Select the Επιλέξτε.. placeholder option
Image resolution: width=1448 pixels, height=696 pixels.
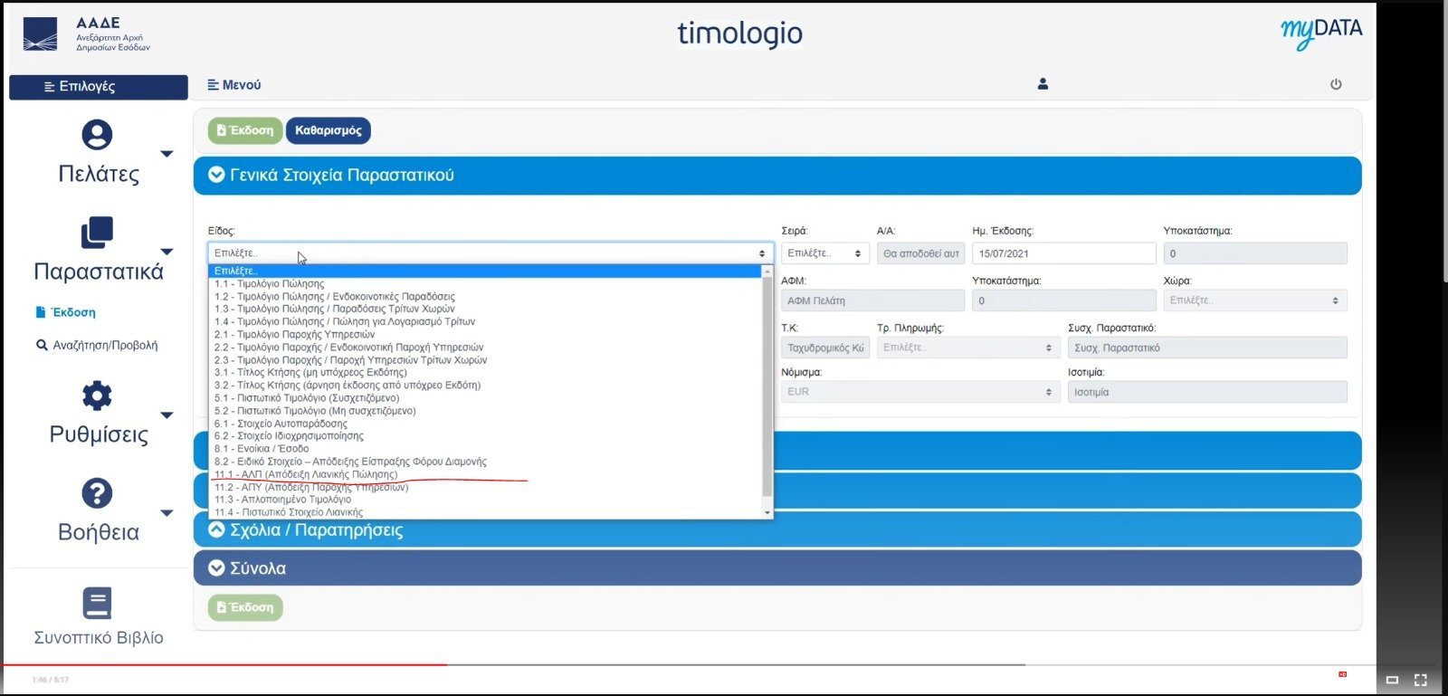click(x=486, y=271)
